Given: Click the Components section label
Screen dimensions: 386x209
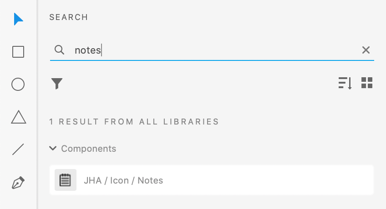Looking at the screenshot, I should point(89,149).
